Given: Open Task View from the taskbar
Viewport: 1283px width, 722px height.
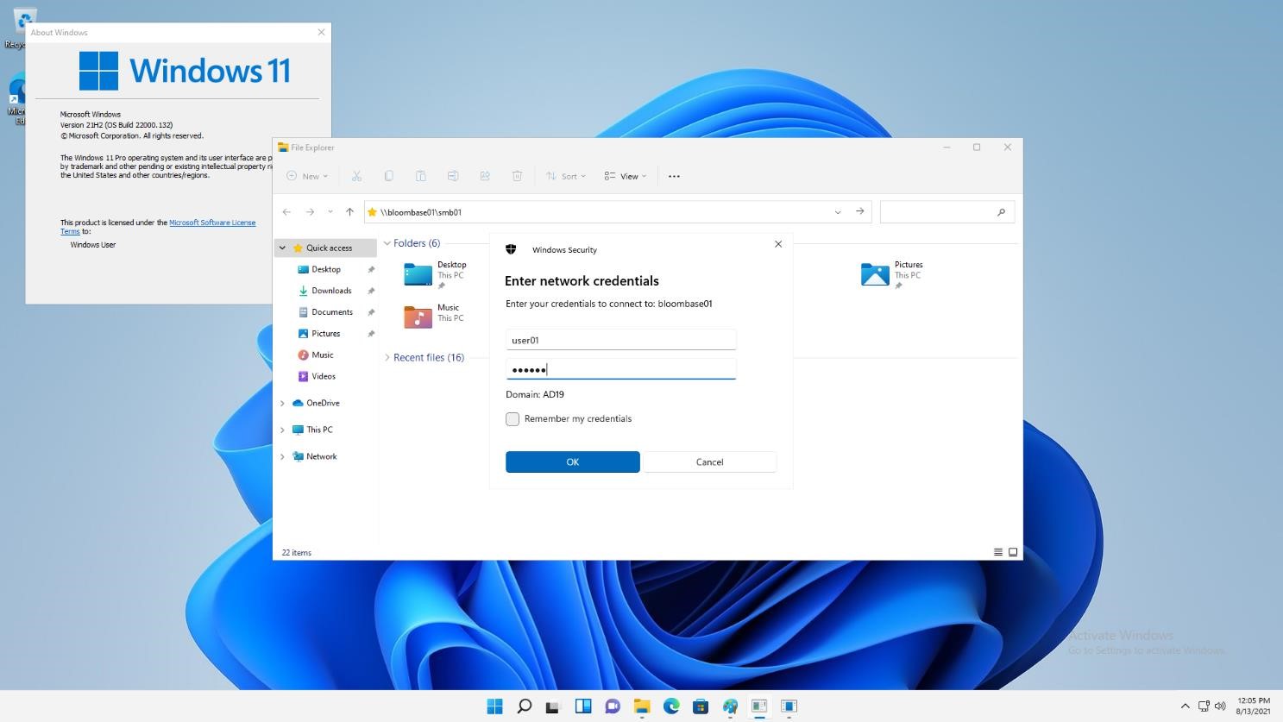Looking at the screenshot, I should [553, 706].
